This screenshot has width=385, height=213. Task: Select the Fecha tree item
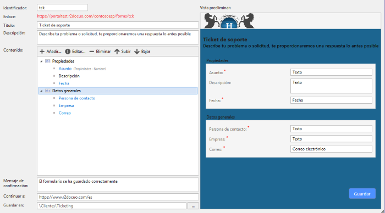[x=64, y=83]
